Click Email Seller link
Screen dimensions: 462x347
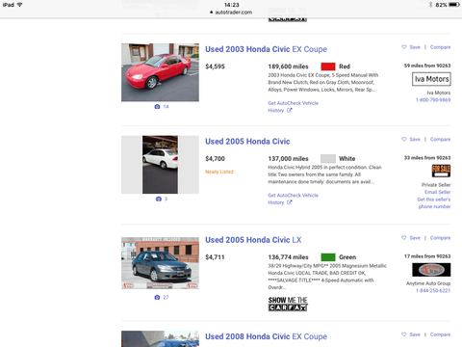click(x=438, y=192)
